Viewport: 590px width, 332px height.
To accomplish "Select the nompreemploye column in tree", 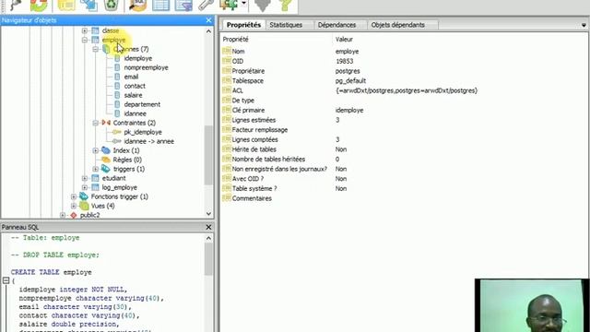I will coord(146,67).
